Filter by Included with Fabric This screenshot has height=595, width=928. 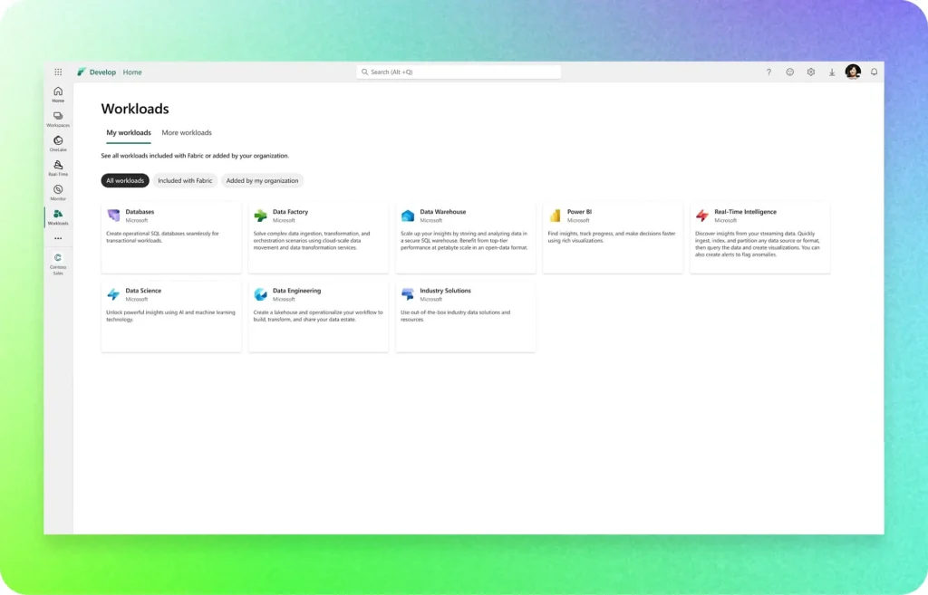click(185, 180)
